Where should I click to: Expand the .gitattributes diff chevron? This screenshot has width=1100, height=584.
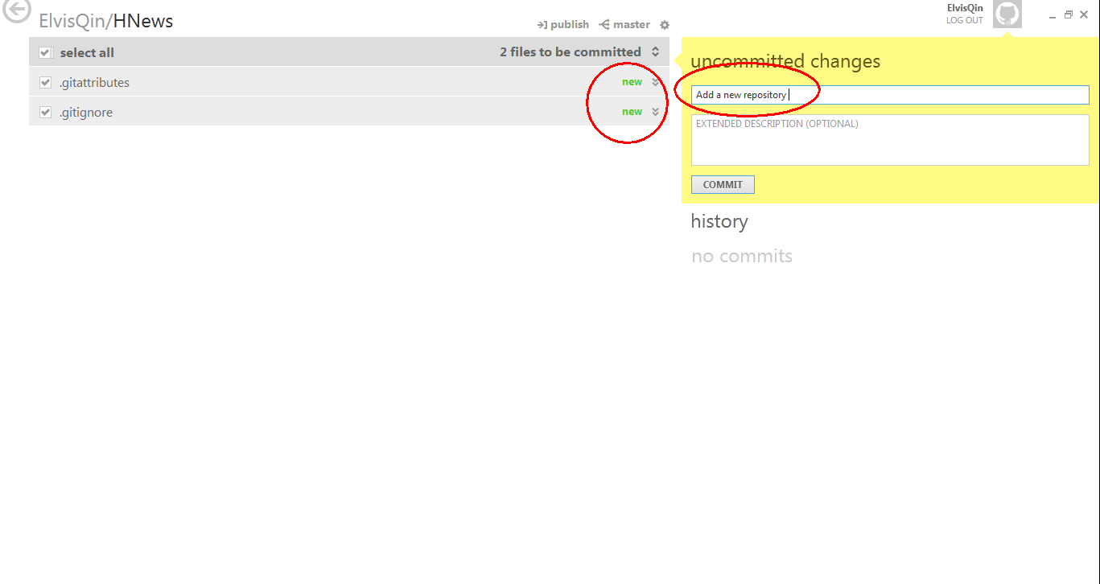pos(656,82)
